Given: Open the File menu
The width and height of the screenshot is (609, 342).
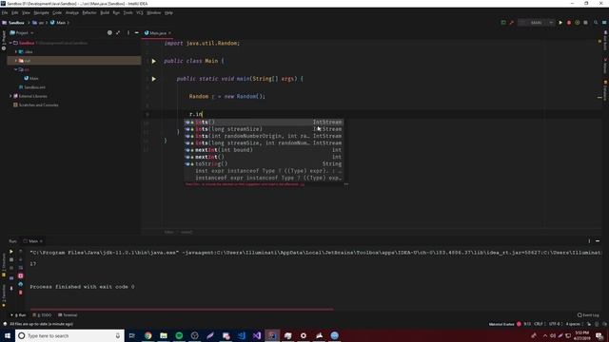Looking at the screenshot, I should point(5,12).
